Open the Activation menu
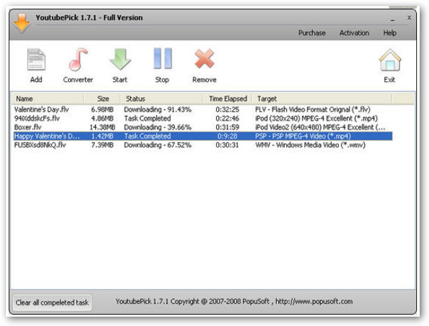Image resolution: width=429 pixels, height=326 pixels. pos(354,33)
